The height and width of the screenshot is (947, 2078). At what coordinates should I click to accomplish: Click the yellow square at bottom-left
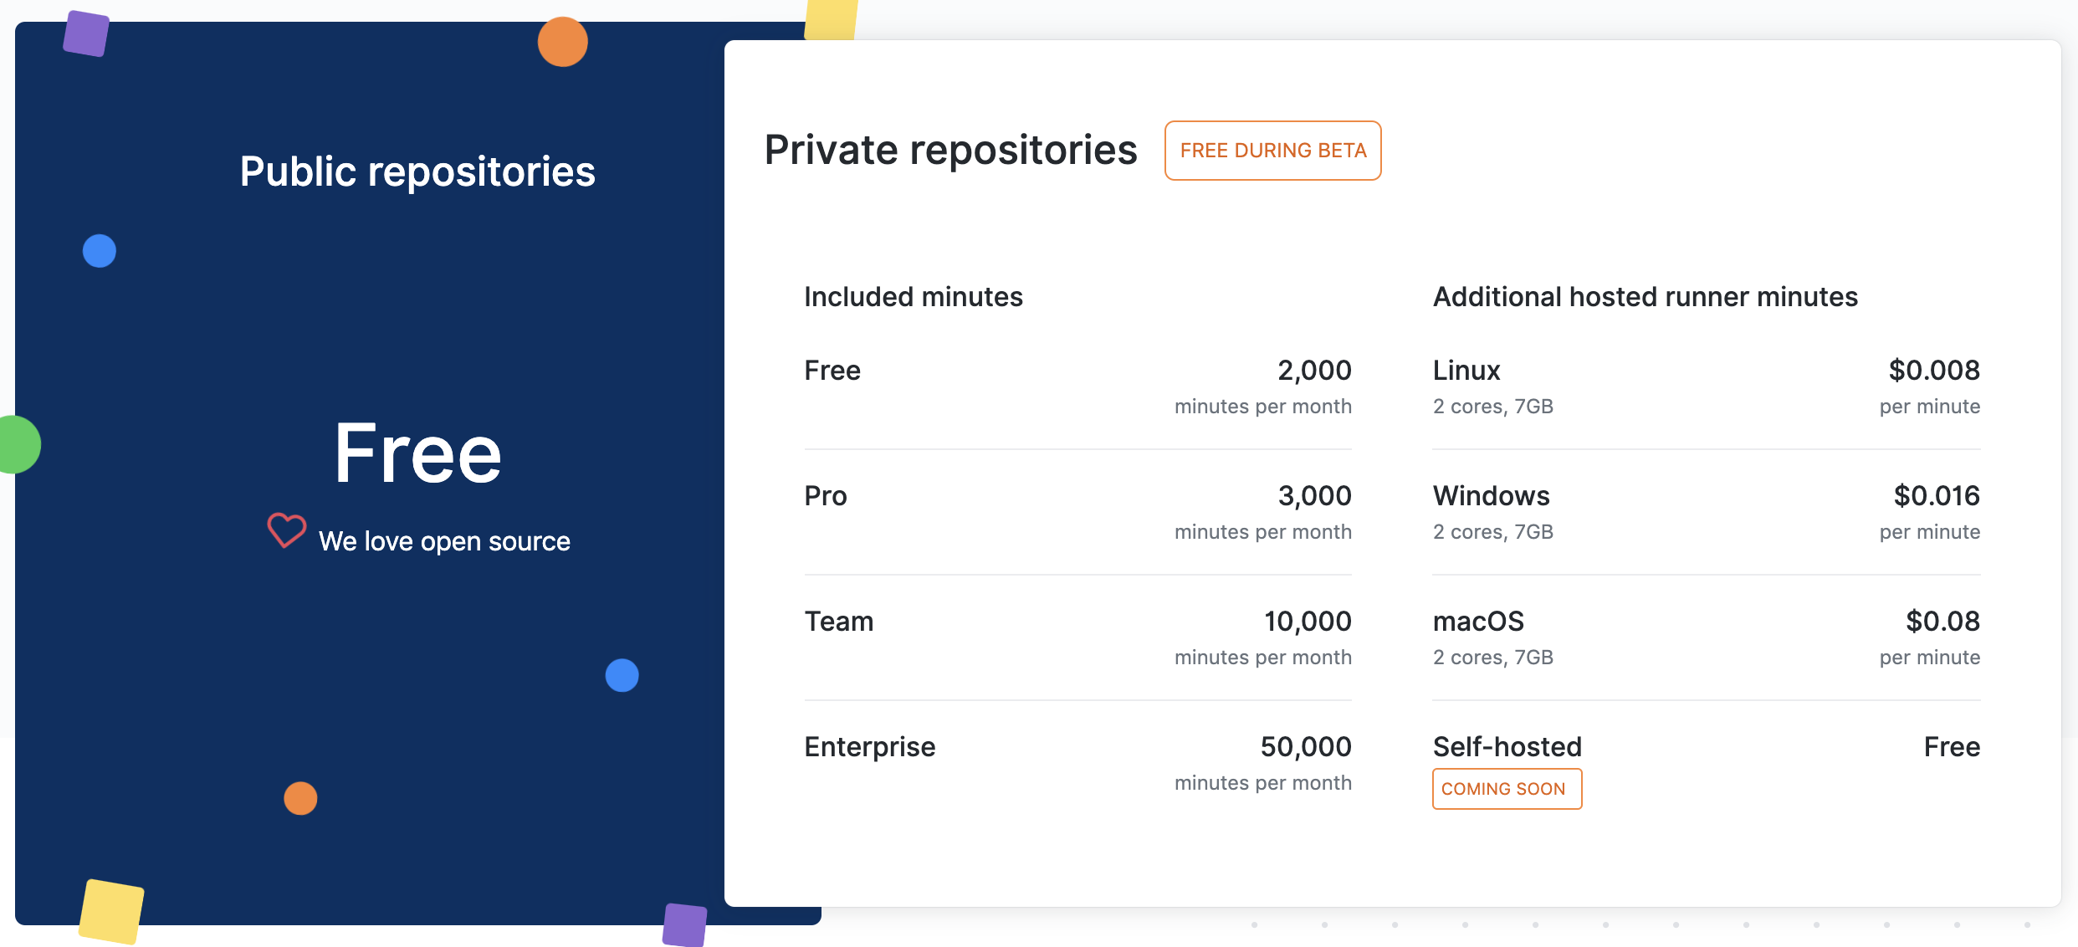point(111,911)
